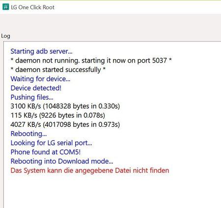Click the '115 KB/s' transfer log line
The image size is (221, 208).
pyautogui.click(x=58, y=116)
